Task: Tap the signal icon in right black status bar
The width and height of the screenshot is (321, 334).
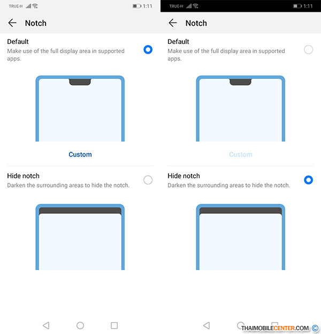Action: click(x=189, y=6)
